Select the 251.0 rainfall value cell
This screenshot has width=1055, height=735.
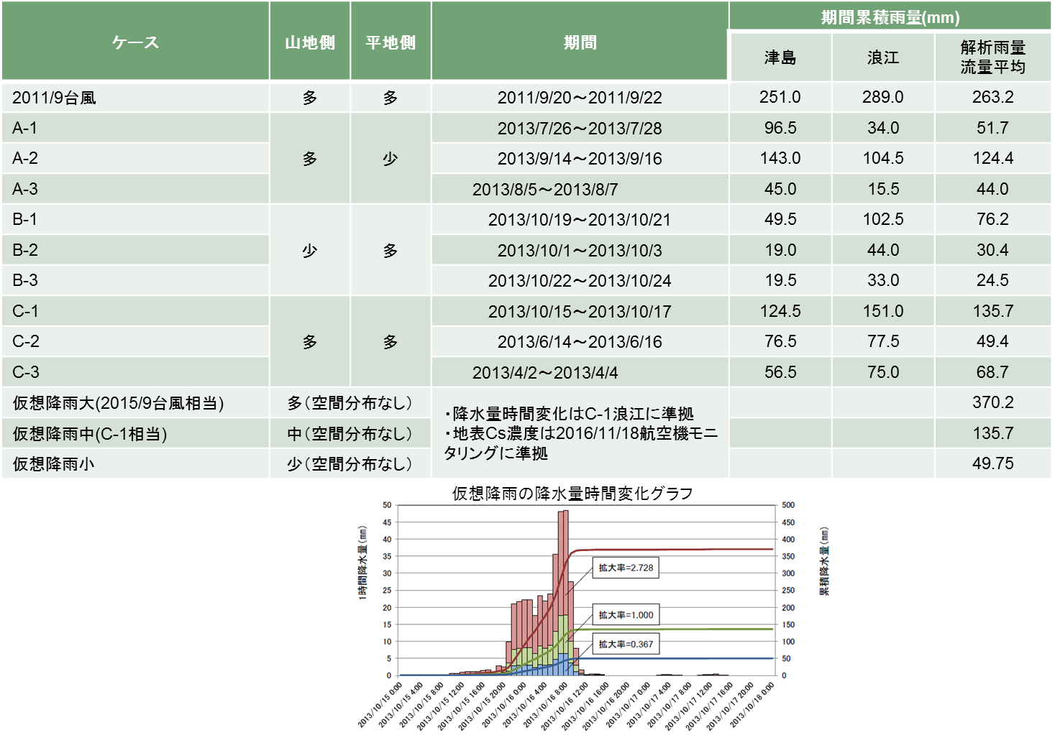(x=780, y=97)
